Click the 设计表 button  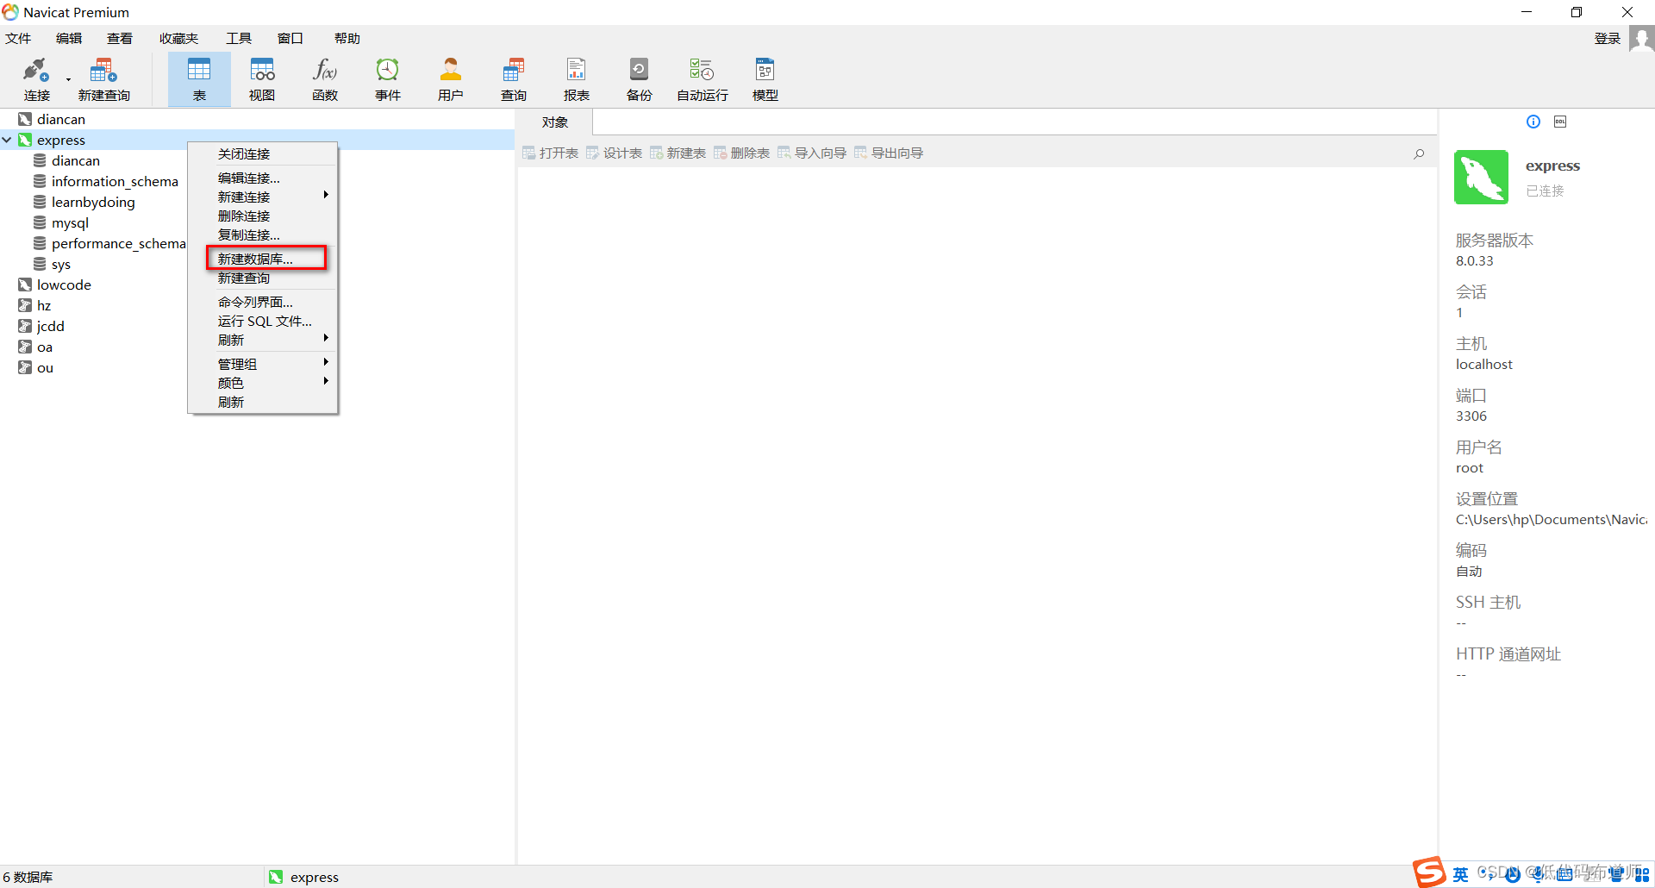(x=615, y=153)
